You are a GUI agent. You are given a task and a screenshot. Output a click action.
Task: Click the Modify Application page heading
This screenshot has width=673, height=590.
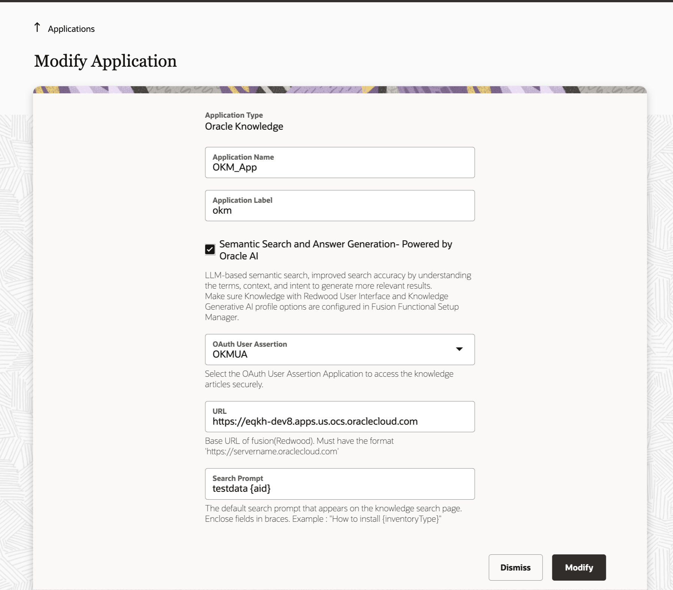pos(105,61)
